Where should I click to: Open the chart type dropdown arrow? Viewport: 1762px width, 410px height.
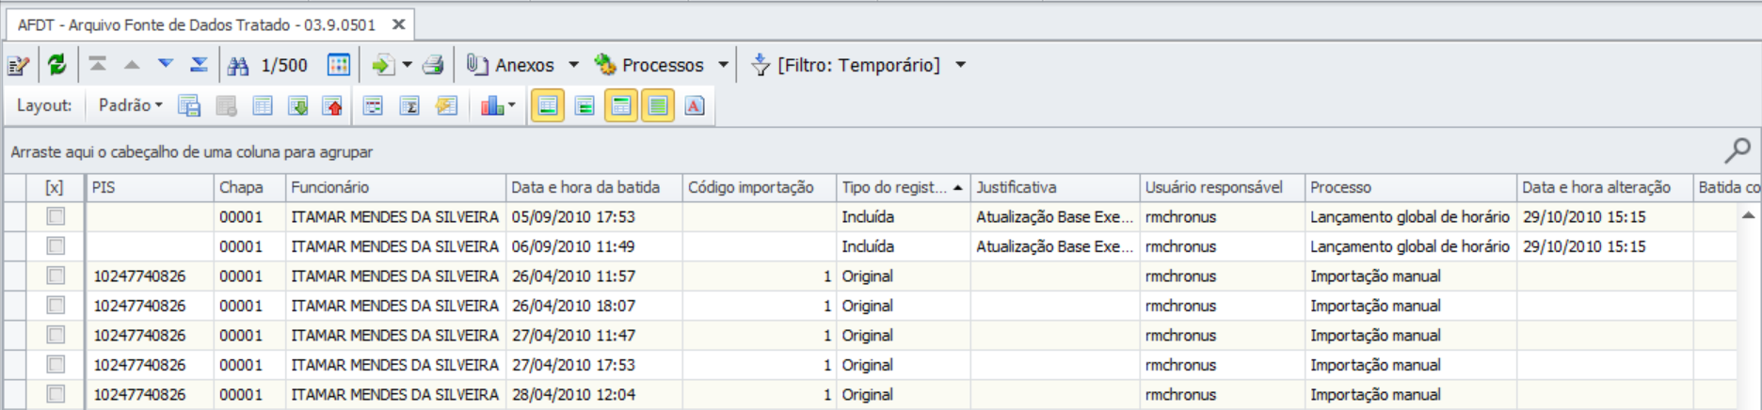click(x=512, y=105)
